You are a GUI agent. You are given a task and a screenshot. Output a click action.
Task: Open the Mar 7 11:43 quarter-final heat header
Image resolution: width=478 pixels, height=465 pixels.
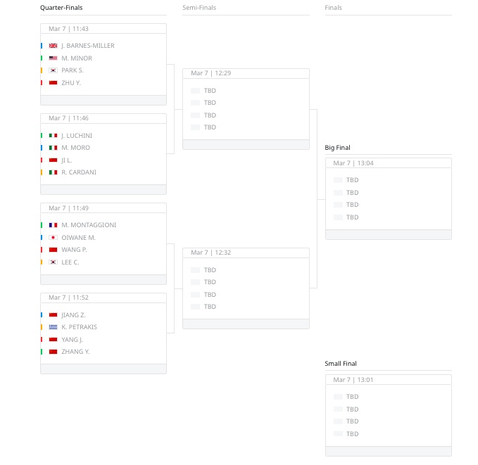pos(103,29)
